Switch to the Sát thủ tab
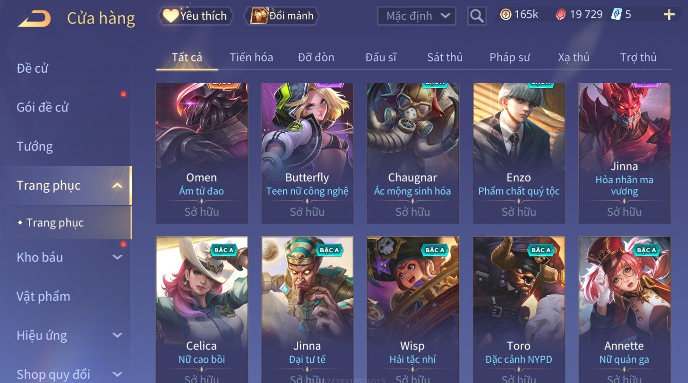The image size is (688, 383). tap(445, 57)
